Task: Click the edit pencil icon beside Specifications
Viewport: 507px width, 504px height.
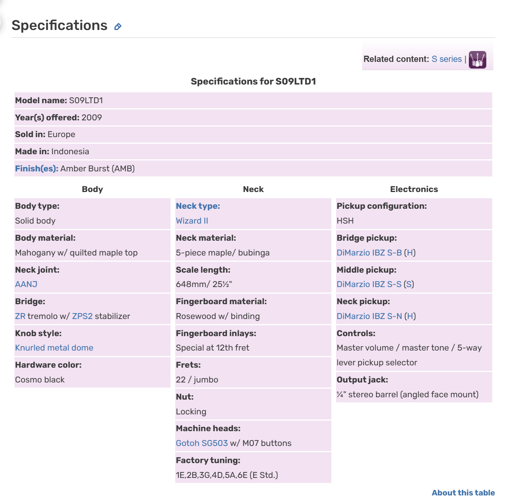Action: click(x=118, y=26)
